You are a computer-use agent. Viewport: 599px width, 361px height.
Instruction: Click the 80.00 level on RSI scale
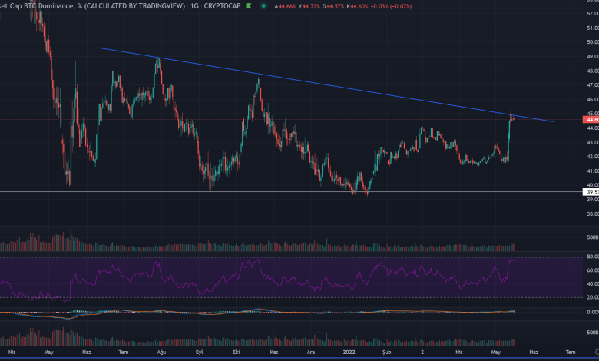click(x=591, y=257)
